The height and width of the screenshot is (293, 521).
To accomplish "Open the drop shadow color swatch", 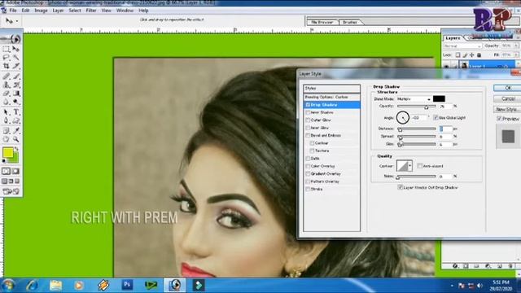I will tap(439, 98).
